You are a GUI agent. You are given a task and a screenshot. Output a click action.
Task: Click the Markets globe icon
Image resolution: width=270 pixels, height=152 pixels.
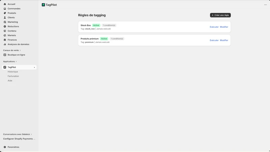(x=5, y=35)
